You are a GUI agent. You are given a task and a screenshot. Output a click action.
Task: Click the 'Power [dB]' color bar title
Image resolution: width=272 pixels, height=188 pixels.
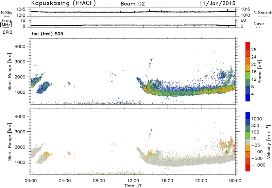[259, 72]
